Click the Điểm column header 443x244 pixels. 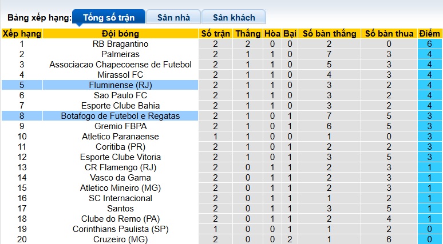point(429,34)
